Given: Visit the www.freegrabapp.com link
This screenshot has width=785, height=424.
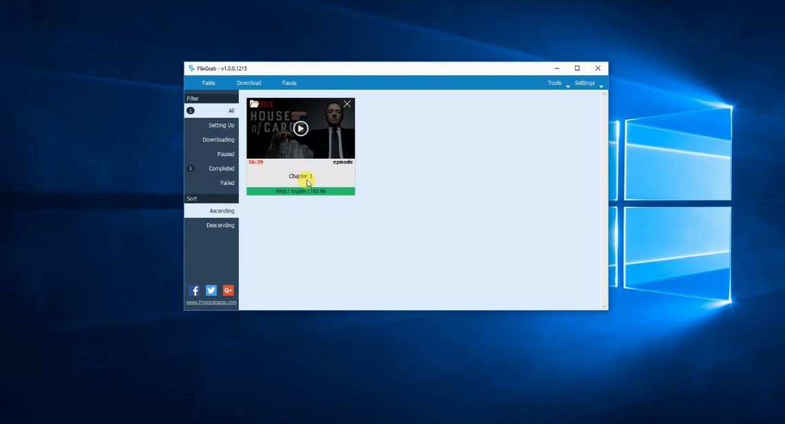Looking at the screenshot, I should coord(211,302).
